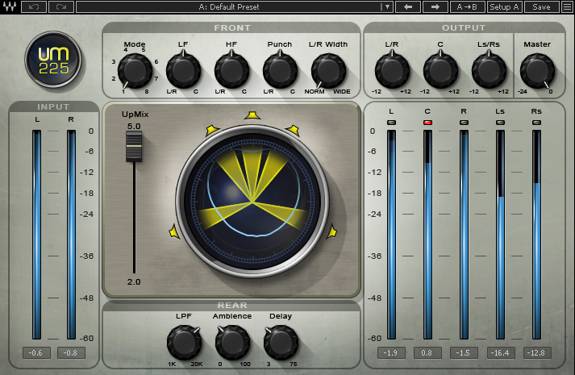Click the Rs peak value -12.8
Screen dimensions: 575x375
pyautogui.click(x=537, y=352)
